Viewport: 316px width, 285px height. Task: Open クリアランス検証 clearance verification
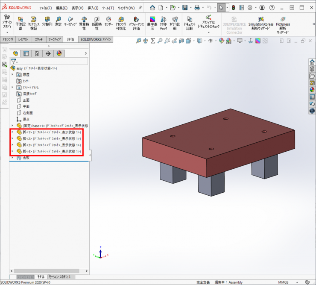pos(34,24)
